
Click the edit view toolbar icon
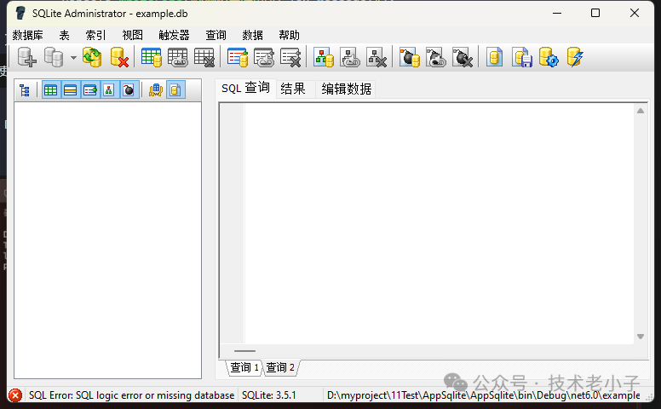pyautogui.click(x=264, y=57)
